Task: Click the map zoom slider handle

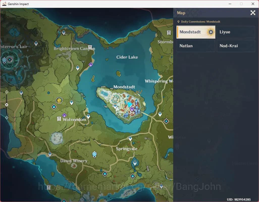Action: pos(7,105)
